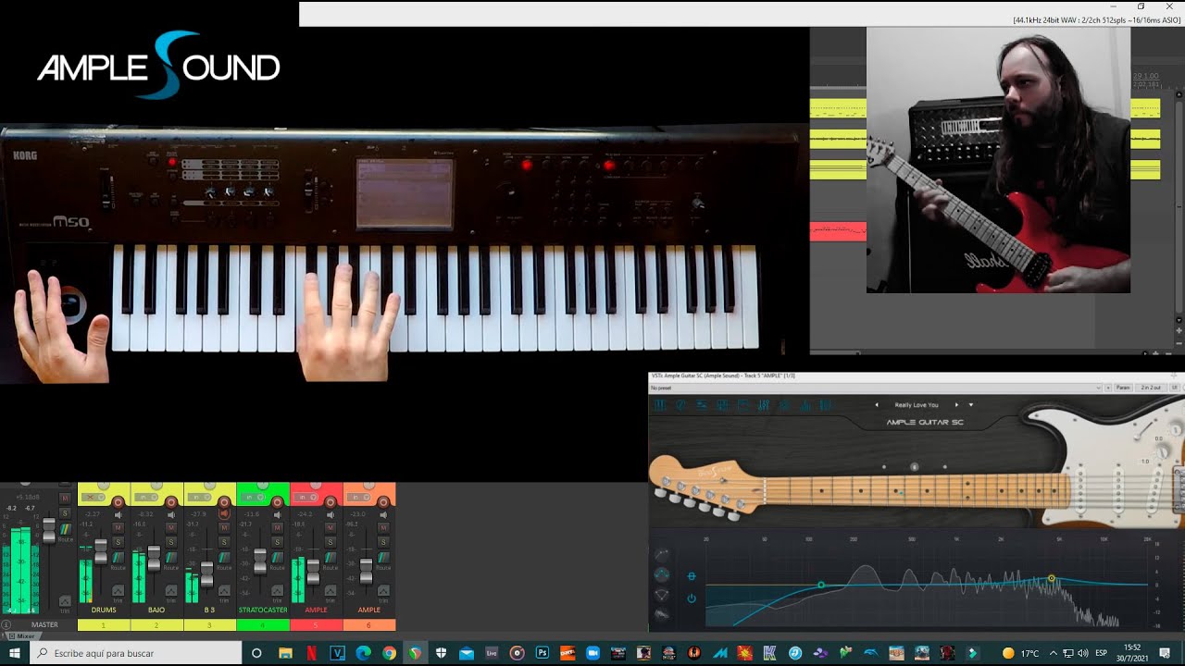The image size is (1185, 666).
Task: Click the capo marker above fretboard
Action: (915, 467)
